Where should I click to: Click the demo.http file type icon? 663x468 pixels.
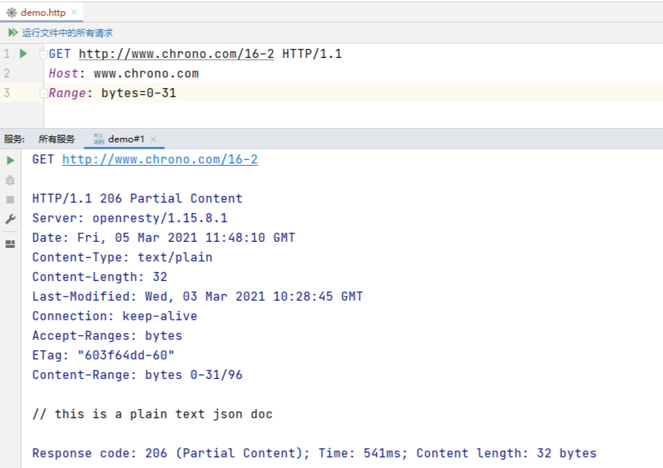[x=11, y=13]
